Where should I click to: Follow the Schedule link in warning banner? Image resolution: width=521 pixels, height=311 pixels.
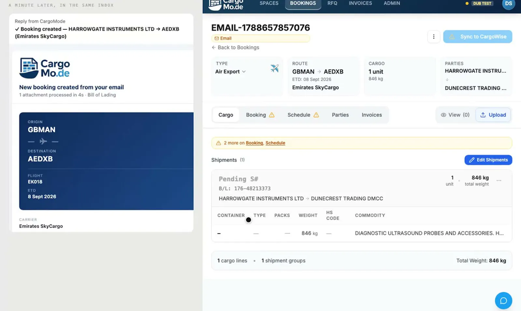click(275, 143)
